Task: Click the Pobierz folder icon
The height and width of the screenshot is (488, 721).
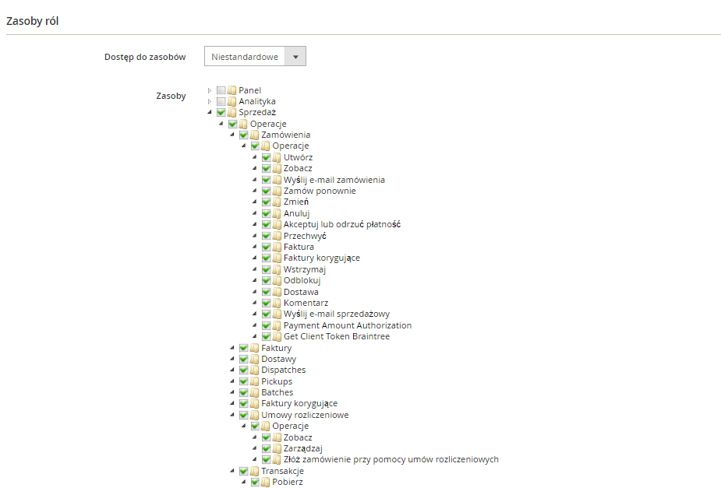Action: pyautogui.click(x=265, y=482)
